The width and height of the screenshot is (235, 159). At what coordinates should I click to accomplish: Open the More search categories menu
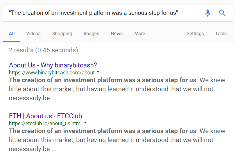(x=140, y=33)
